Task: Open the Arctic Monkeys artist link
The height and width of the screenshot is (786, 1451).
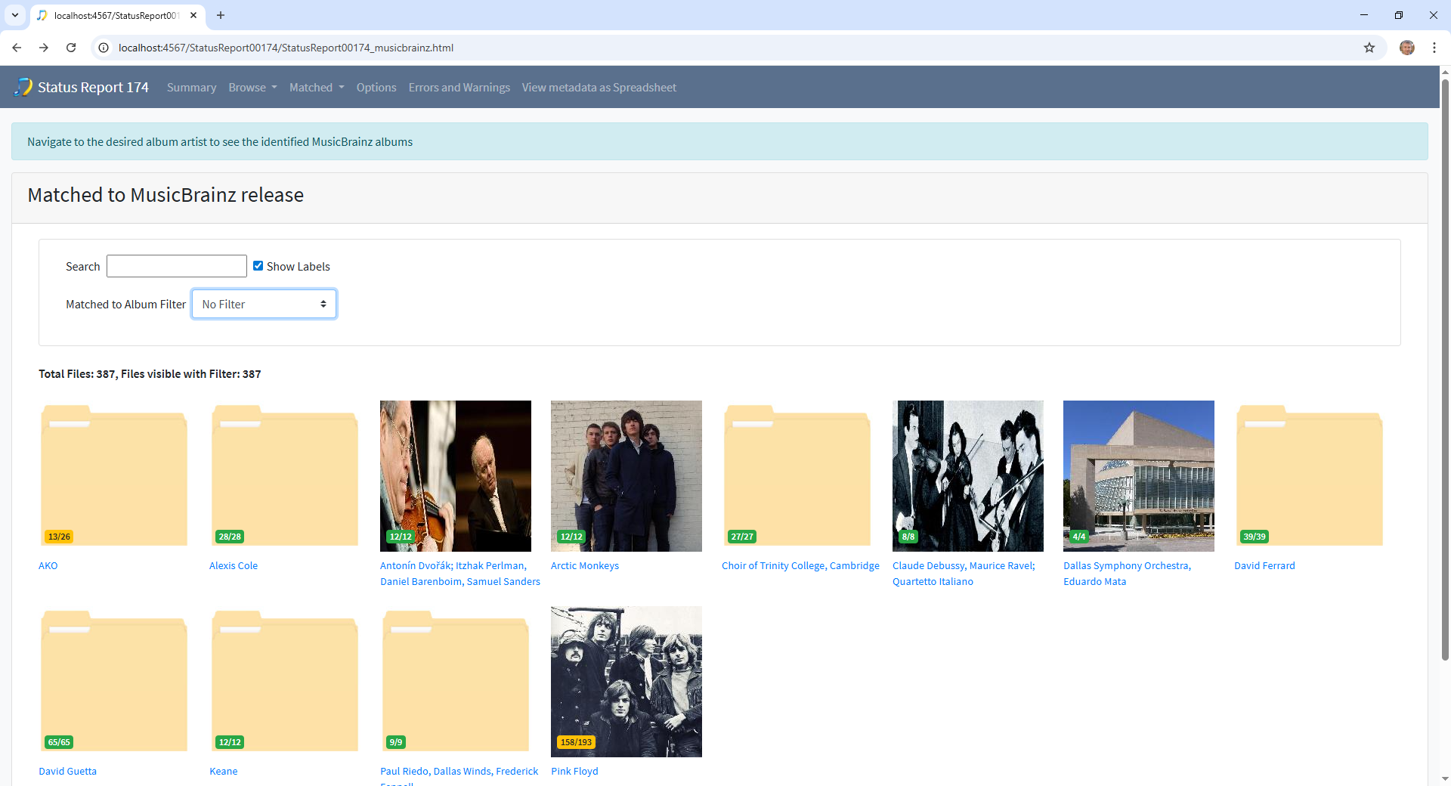Action: click(x=584, y=565)
